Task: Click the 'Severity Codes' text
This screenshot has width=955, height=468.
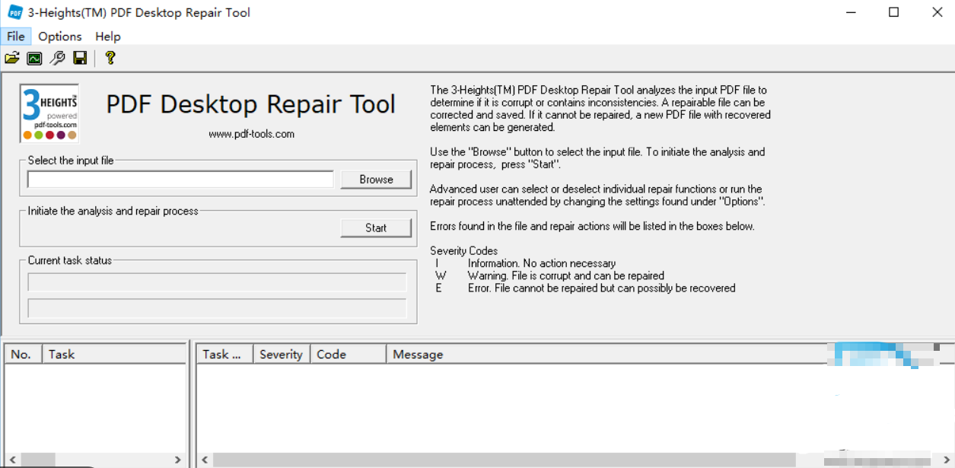Action: point(464,251)
